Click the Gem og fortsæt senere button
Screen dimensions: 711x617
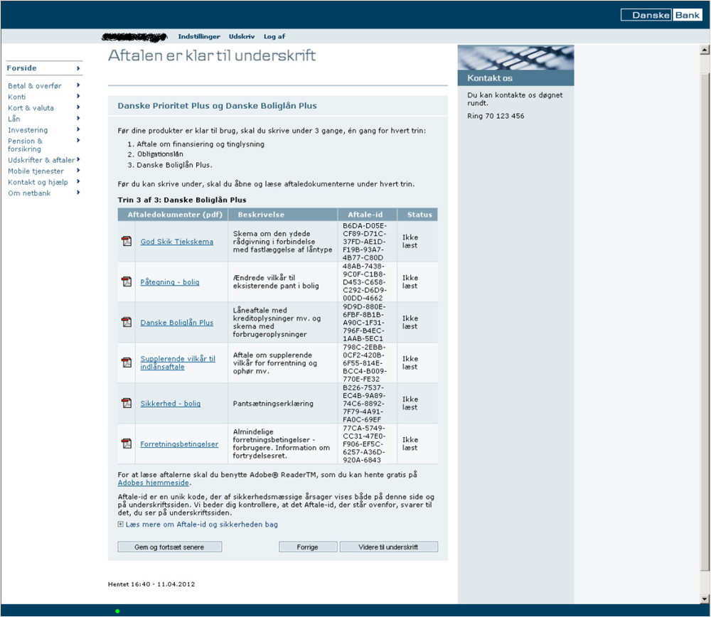170,547
